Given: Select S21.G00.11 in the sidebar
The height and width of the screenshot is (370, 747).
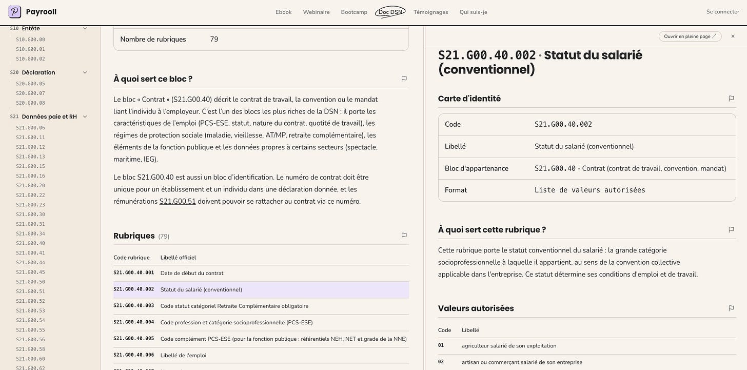Looking at the screenshot, I should [x=30, y=138].
